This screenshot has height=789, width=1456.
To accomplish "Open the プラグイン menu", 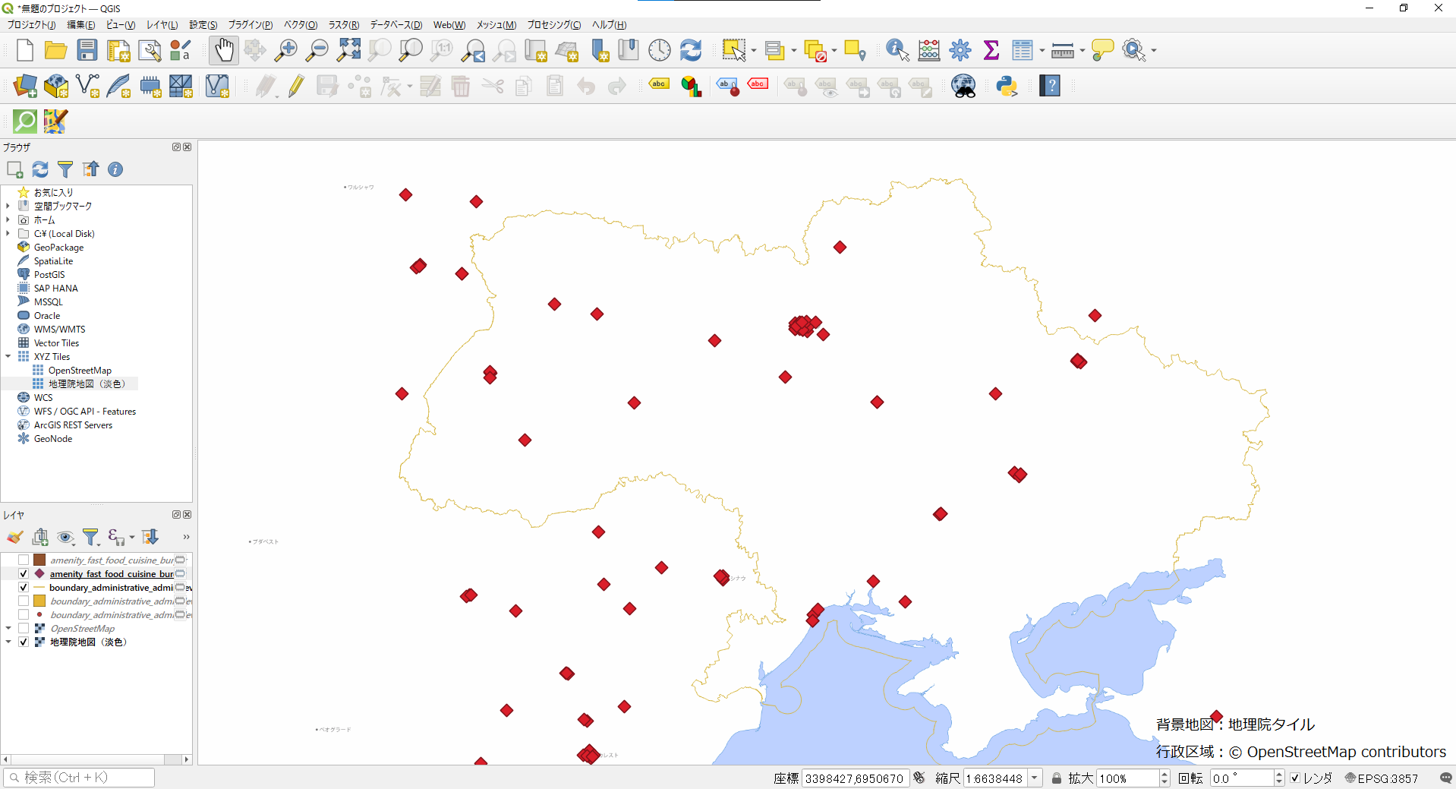I will coord(251,24).
